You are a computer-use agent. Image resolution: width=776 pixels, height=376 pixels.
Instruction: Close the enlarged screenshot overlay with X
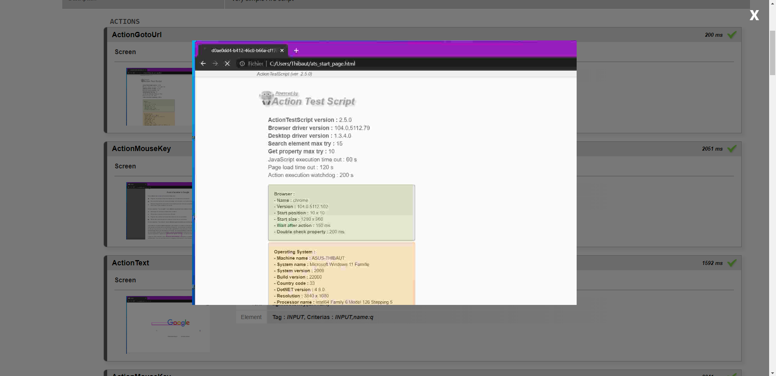pos(754,15)
